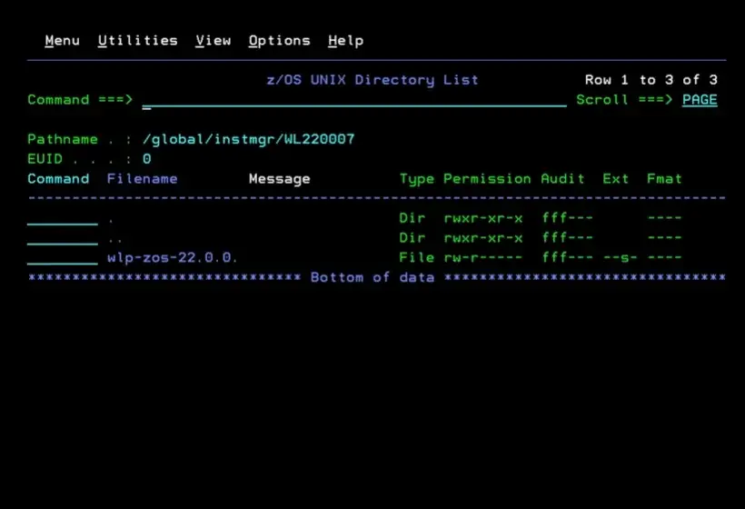This screenshot has height=509, width=745.
Task: Click the PAGE scroll value field
Action: pos(700,100)
